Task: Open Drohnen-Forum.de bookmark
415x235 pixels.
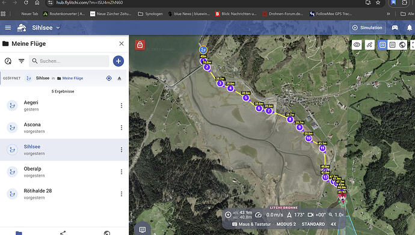Action: [x=283, y=14]
